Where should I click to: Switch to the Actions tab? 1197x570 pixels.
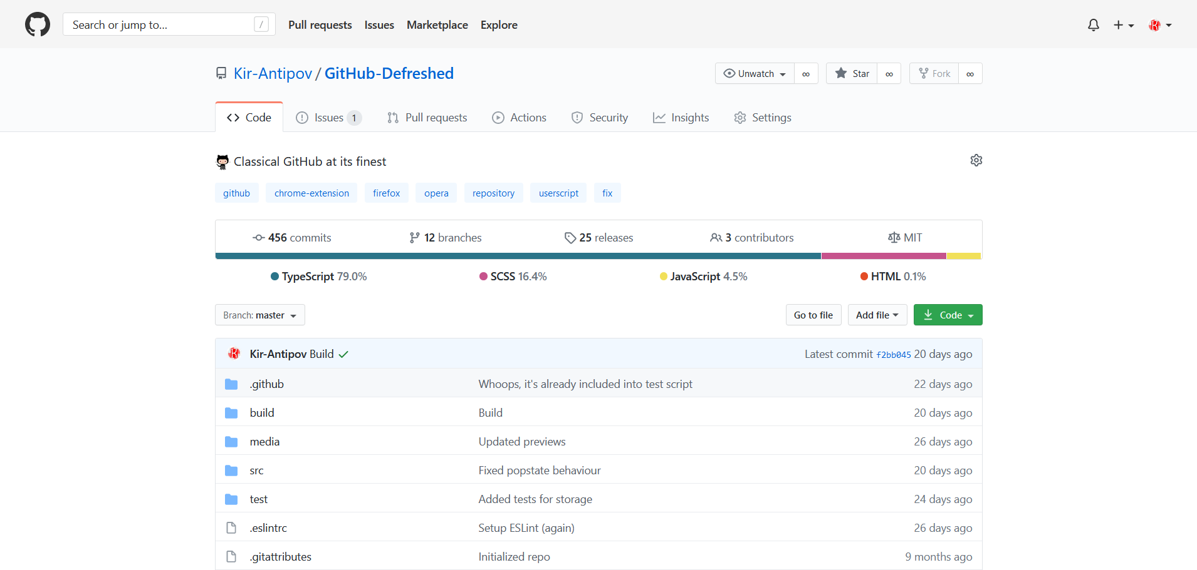520,117
